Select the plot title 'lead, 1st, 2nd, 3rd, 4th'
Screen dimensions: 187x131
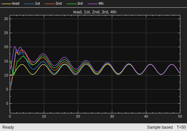tap(95, 12)
